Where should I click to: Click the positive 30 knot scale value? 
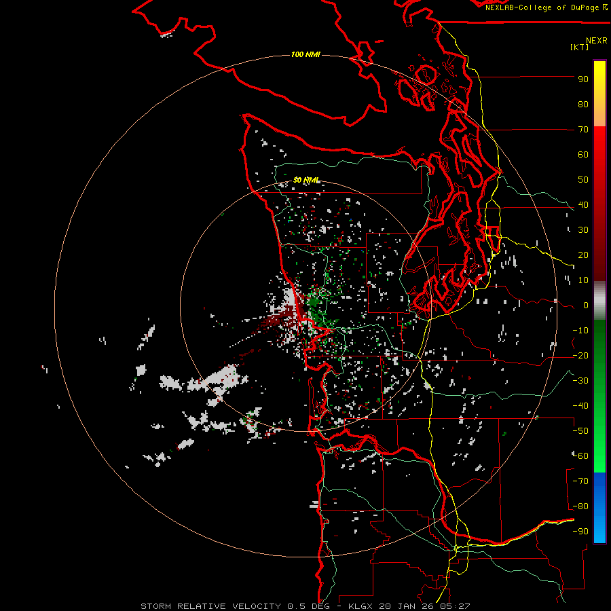[583, 230]
